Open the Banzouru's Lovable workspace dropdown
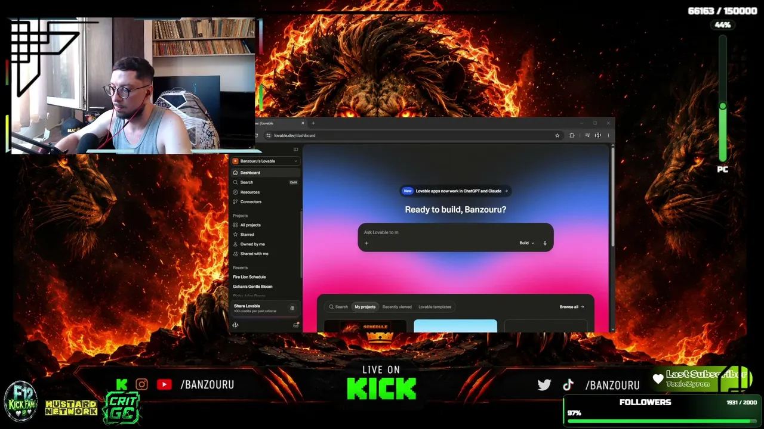 (x=265, y=161)
